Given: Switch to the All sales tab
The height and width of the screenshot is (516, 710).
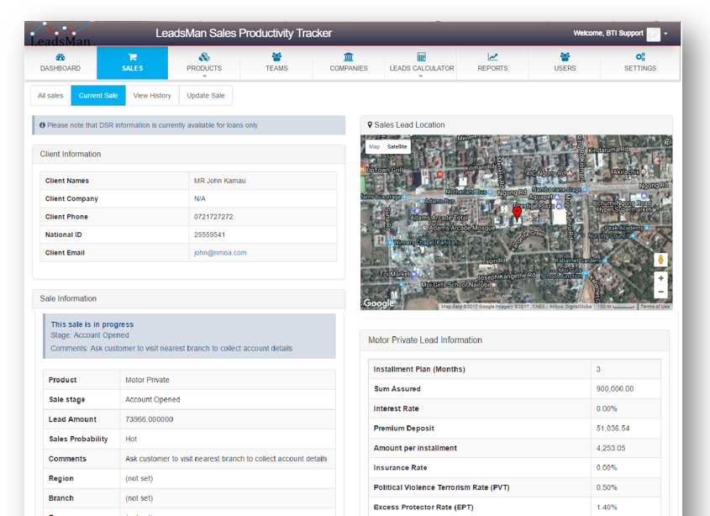Looking at the screenshot, I should (50, 96).
